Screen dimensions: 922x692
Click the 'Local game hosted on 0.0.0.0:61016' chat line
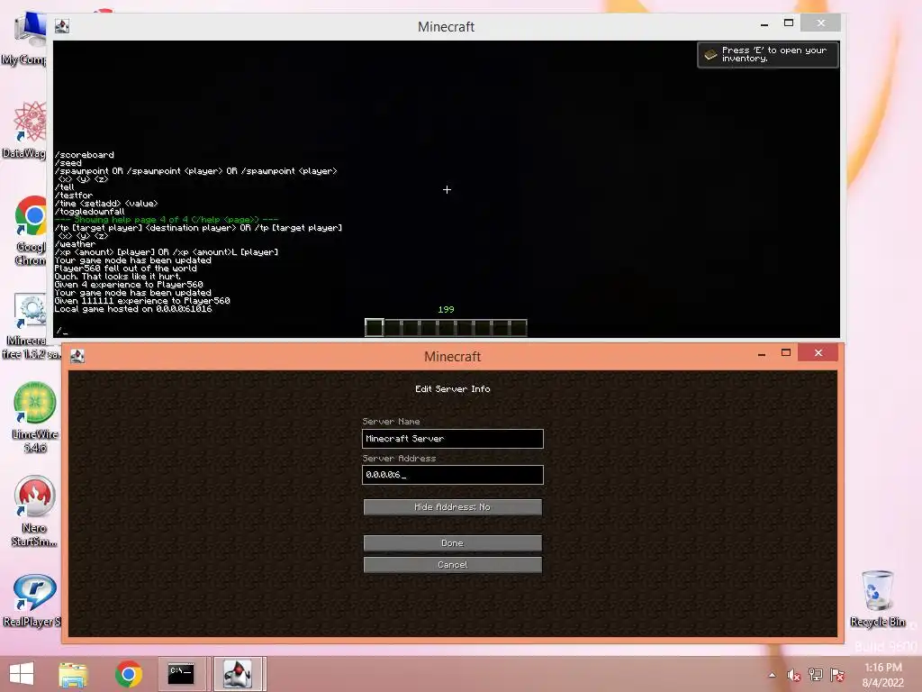pyautogui.click(x=133, y=309)
